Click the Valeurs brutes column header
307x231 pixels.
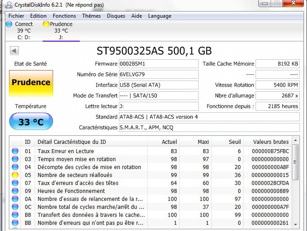271,142
